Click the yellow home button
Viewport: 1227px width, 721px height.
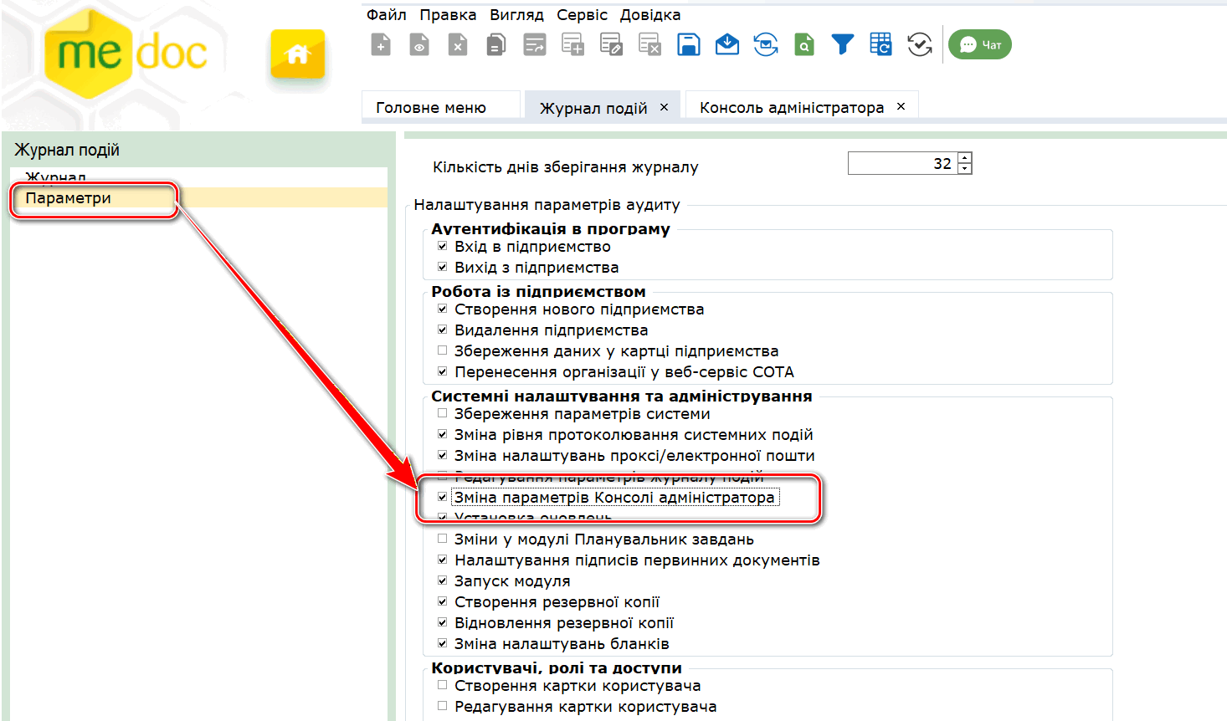(x=297, y=55)
